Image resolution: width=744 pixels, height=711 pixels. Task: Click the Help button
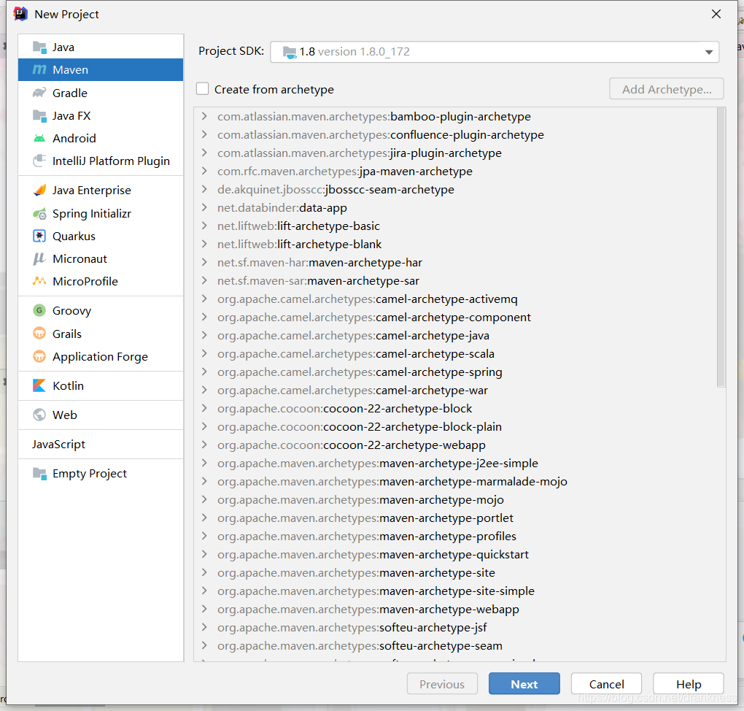[689, 684]
